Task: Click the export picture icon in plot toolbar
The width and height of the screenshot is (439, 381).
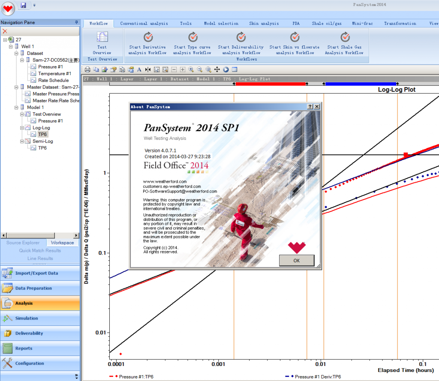Action: click(105, 70)
